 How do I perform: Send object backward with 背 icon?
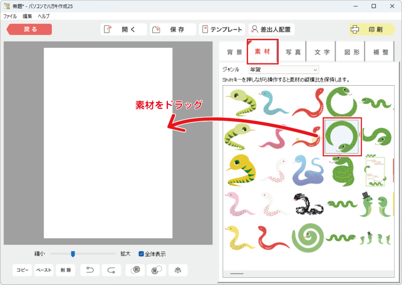tap(156, 270)
